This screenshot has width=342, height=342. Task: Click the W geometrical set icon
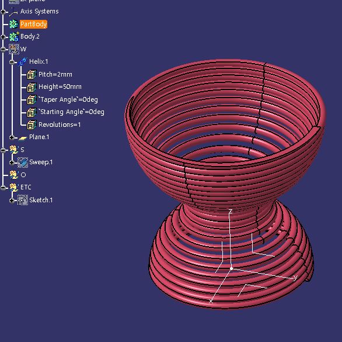pyautogui.click(x=14, y=49)
